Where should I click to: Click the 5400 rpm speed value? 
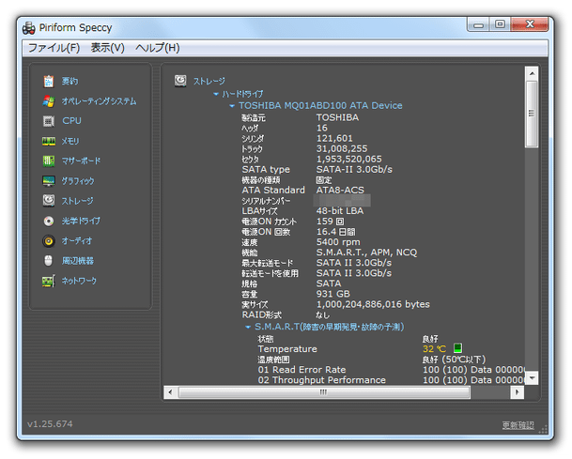(338, 242)
